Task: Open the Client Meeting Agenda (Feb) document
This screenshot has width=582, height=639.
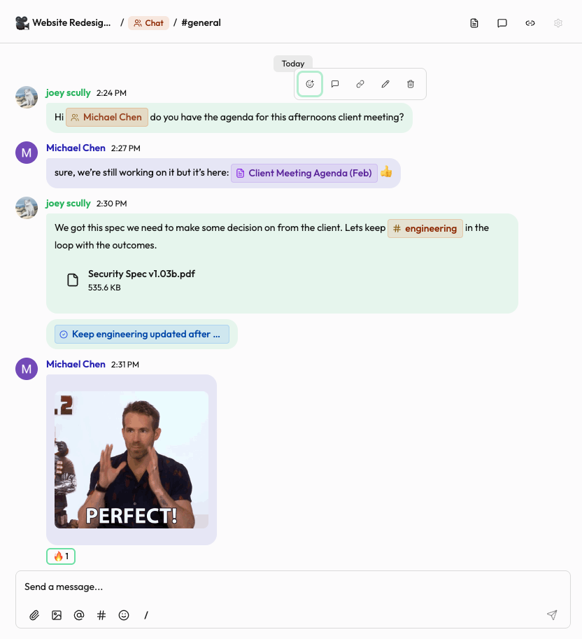Action: [304, 173]
